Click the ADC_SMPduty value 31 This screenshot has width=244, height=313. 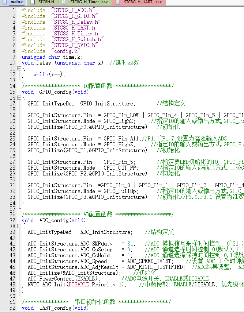(130, 244)
